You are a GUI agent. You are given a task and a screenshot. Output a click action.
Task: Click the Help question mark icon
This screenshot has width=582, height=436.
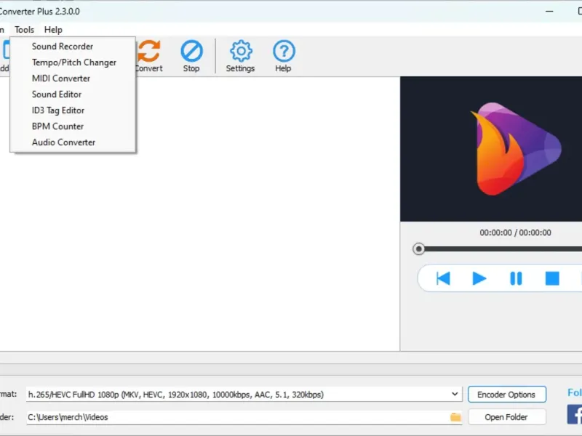(x=284, y=51)
